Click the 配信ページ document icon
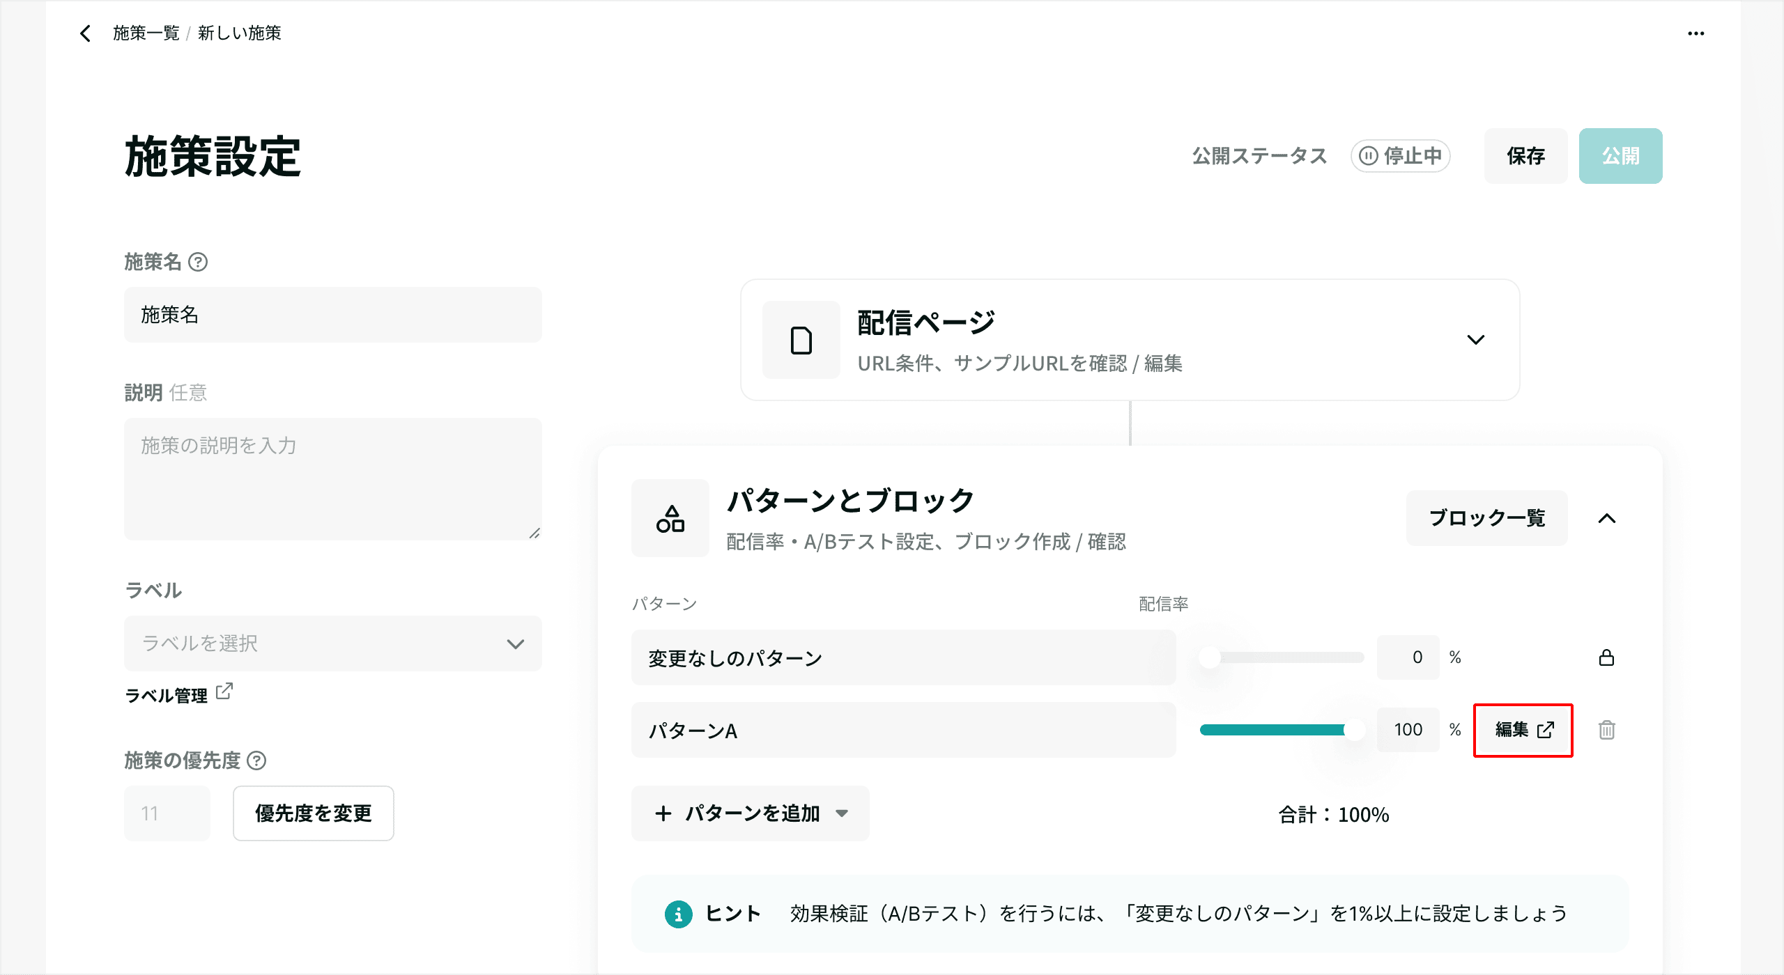 [x=801, y=340]
